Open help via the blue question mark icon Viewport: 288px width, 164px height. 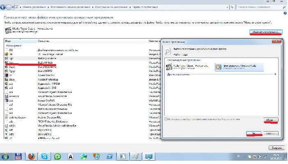[285, 13]
